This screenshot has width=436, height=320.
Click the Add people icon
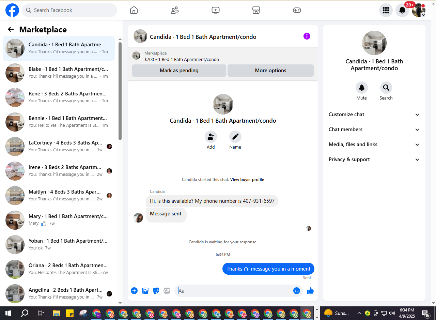211,137
